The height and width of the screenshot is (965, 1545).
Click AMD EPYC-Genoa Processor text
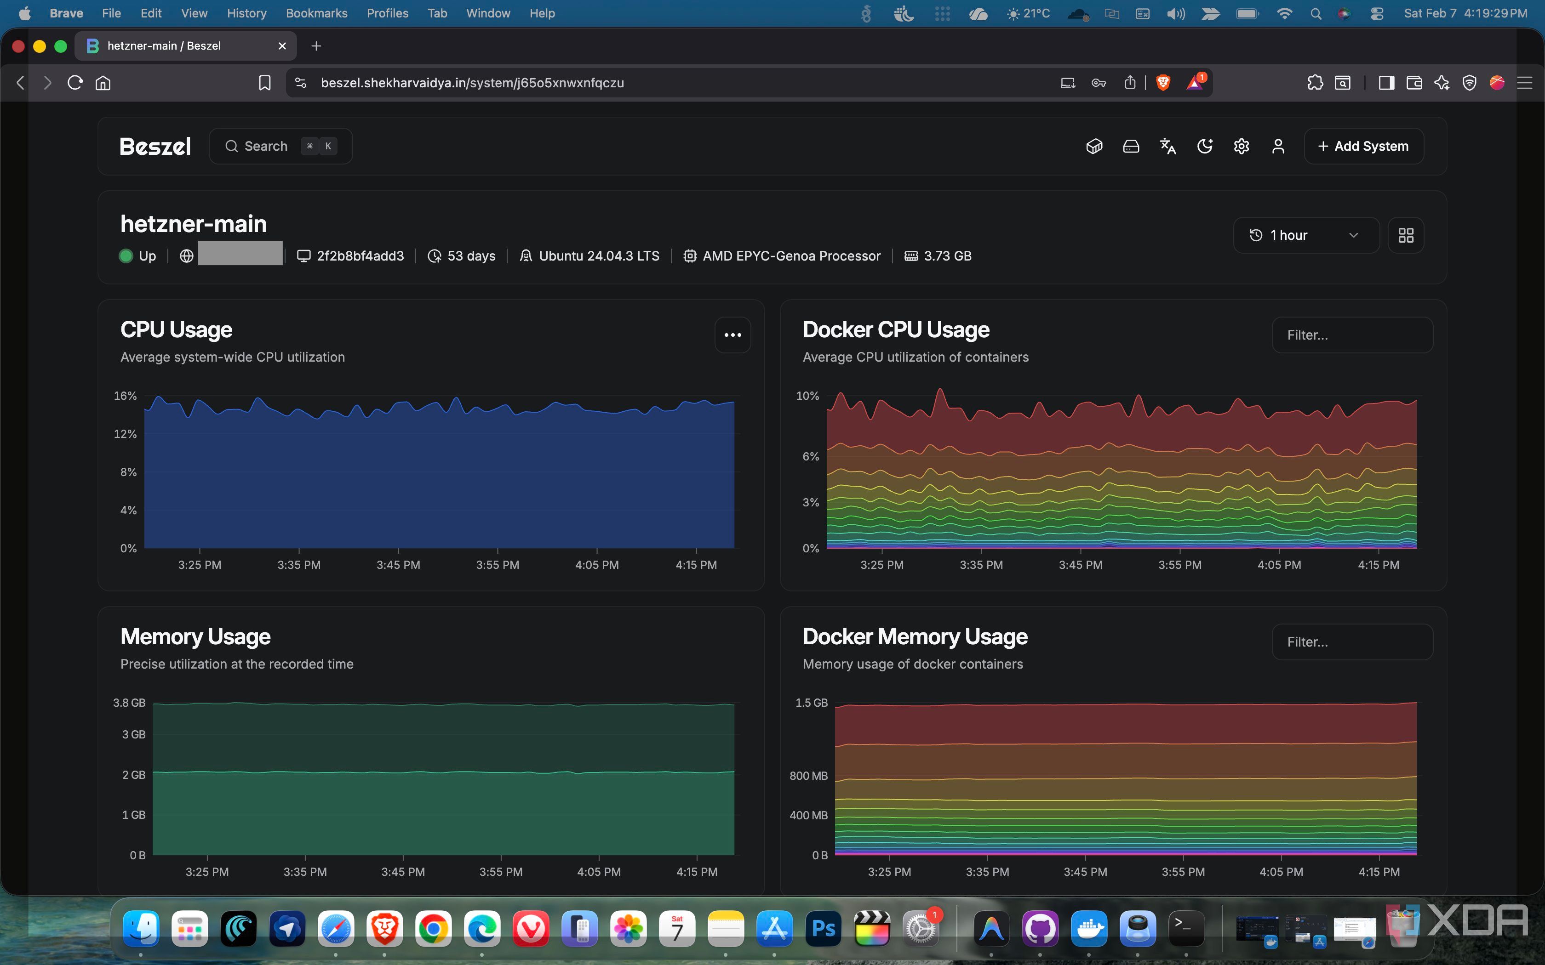pos(792,256)
